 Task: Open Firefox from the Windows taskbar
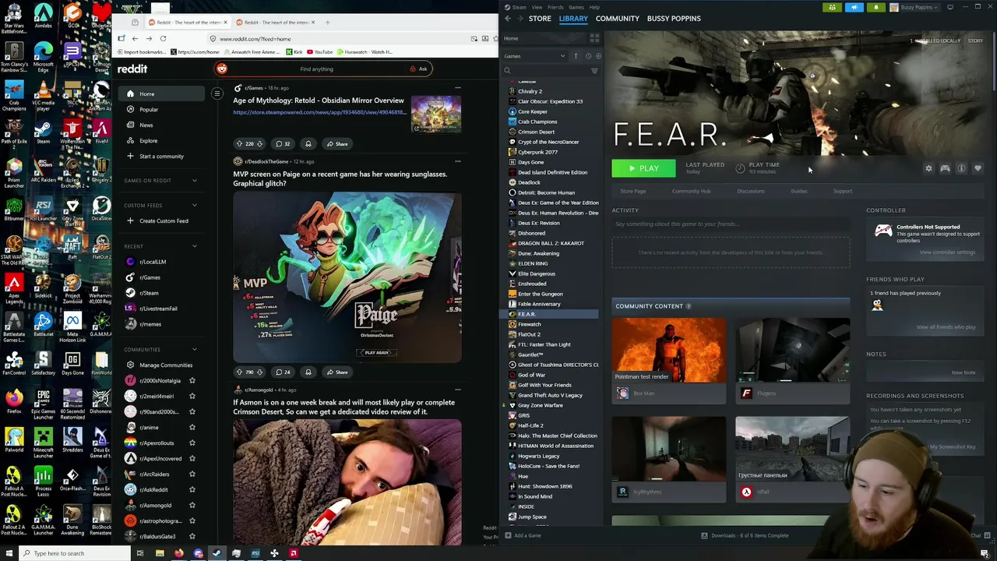click(x=179, y=553)
